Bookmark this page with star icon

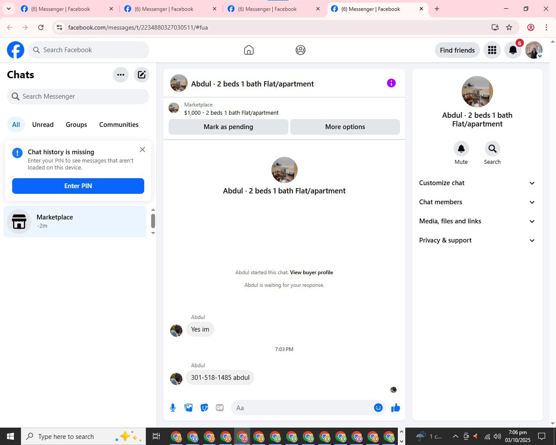(x=509, y=27)
